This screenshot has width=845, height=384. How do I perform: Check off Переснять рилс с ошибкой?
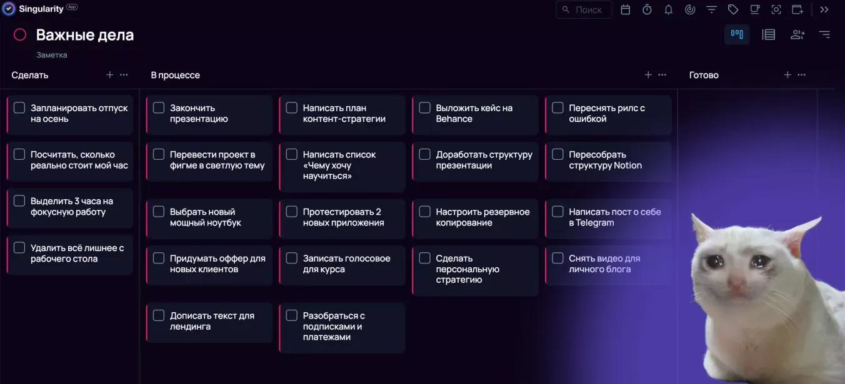coord(557,108)
